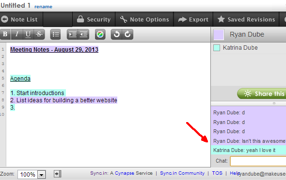The width and height of the screenshot is (286, 180).
Task: Clear authorship colors button
Action: click(x=100, y=34)
